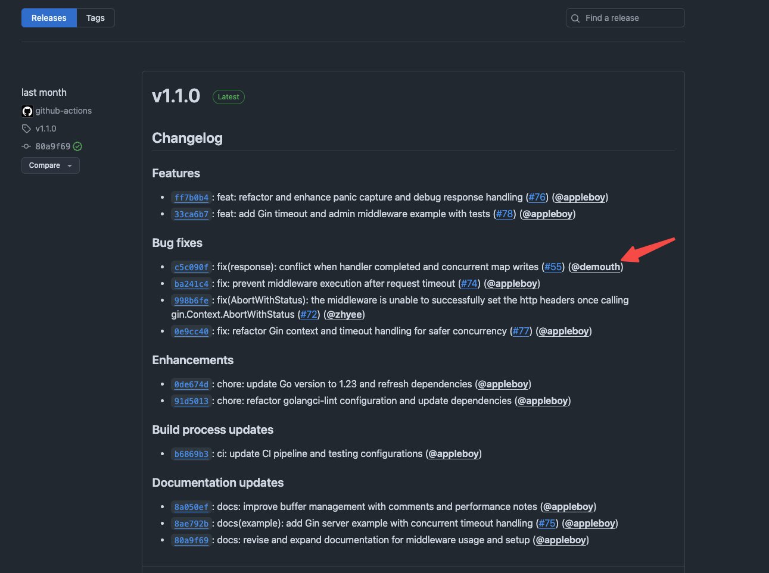This screenshot has width=769, height=573.
Task: Open commit 8ae792b
Action: coord(191,524)
